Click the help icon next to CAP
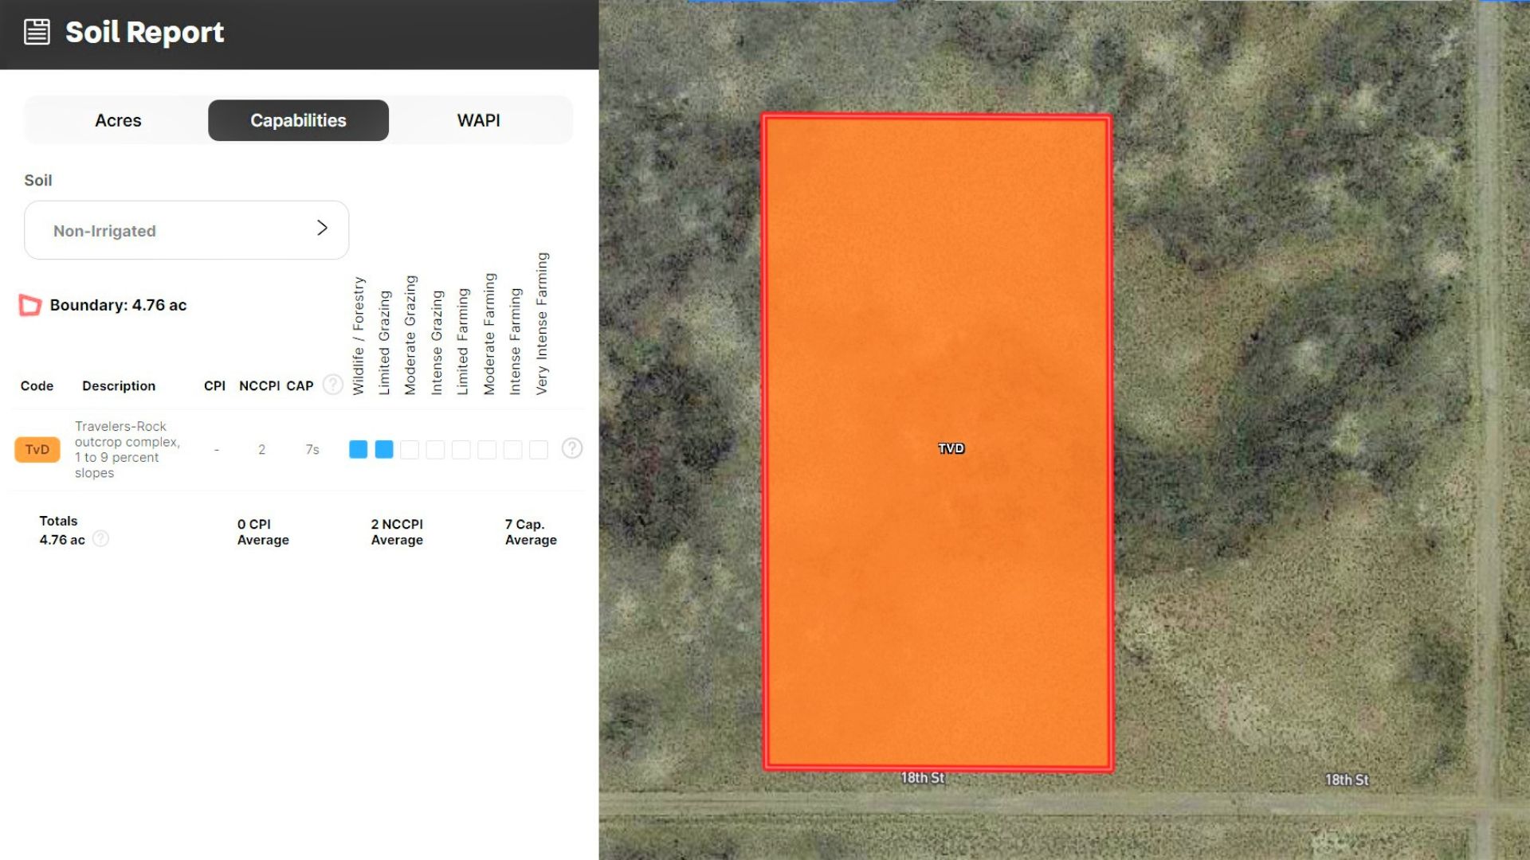 333,385
